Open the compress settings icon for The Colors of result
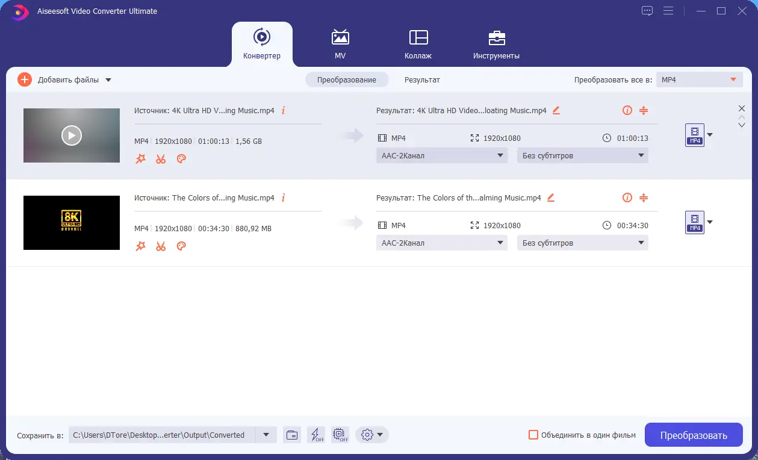Image resolution: width=758 pixels, height=460 pixels. tap(644, 197)
